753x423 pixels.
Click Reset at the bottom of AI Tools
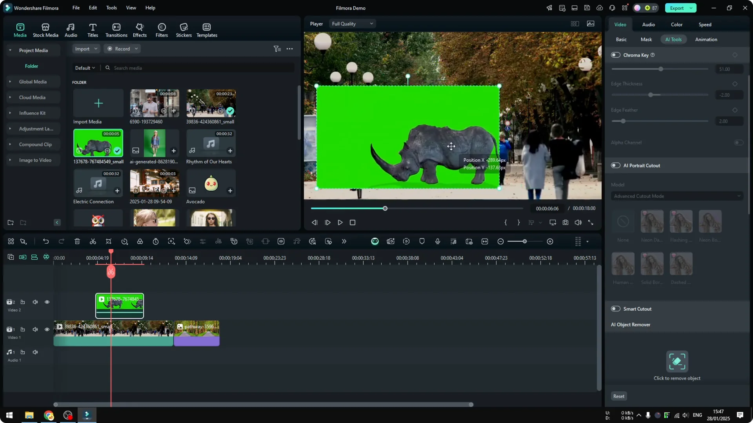[618, 396]
